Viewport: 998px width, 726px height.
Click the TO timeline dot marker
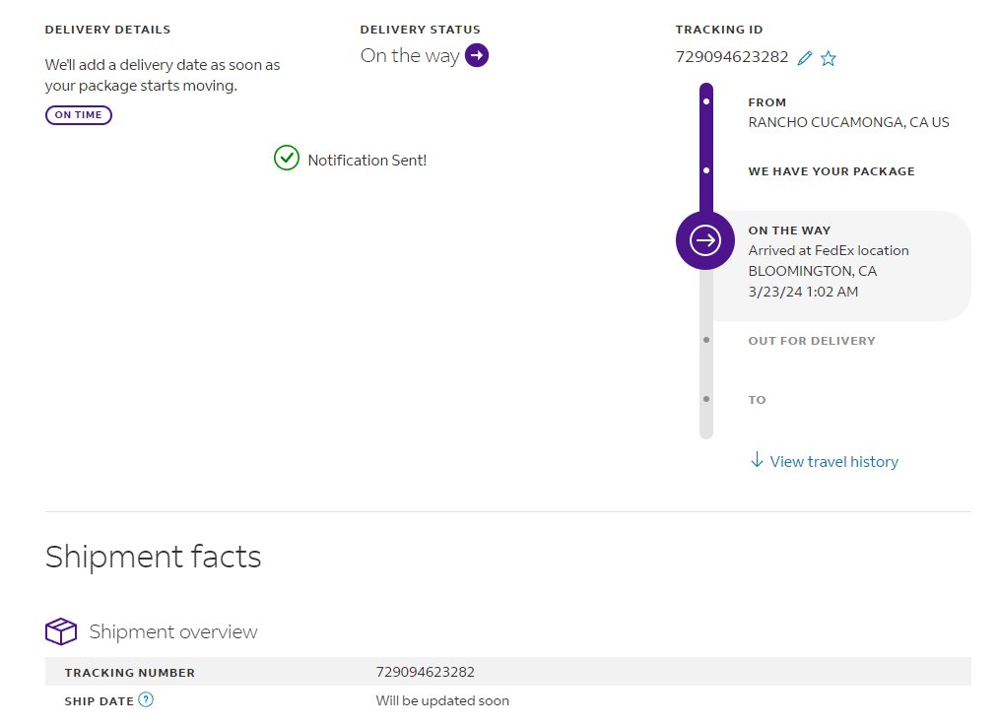coord(705,399)
